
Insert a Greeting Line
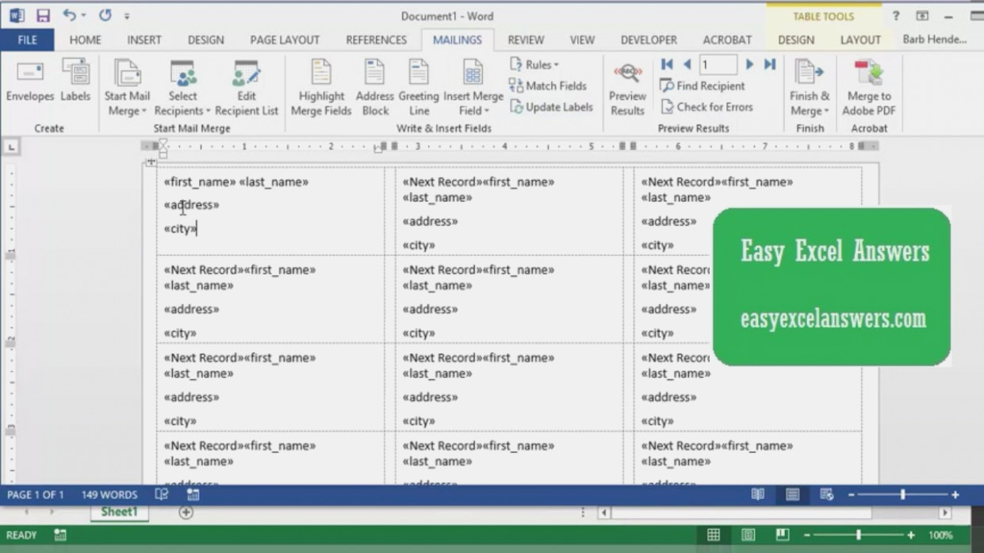[x=419, y=83]
